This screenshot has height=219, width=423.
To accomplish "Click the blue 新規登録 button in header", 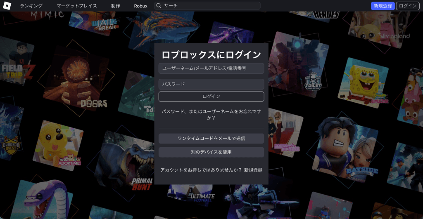I will point(383,6).
